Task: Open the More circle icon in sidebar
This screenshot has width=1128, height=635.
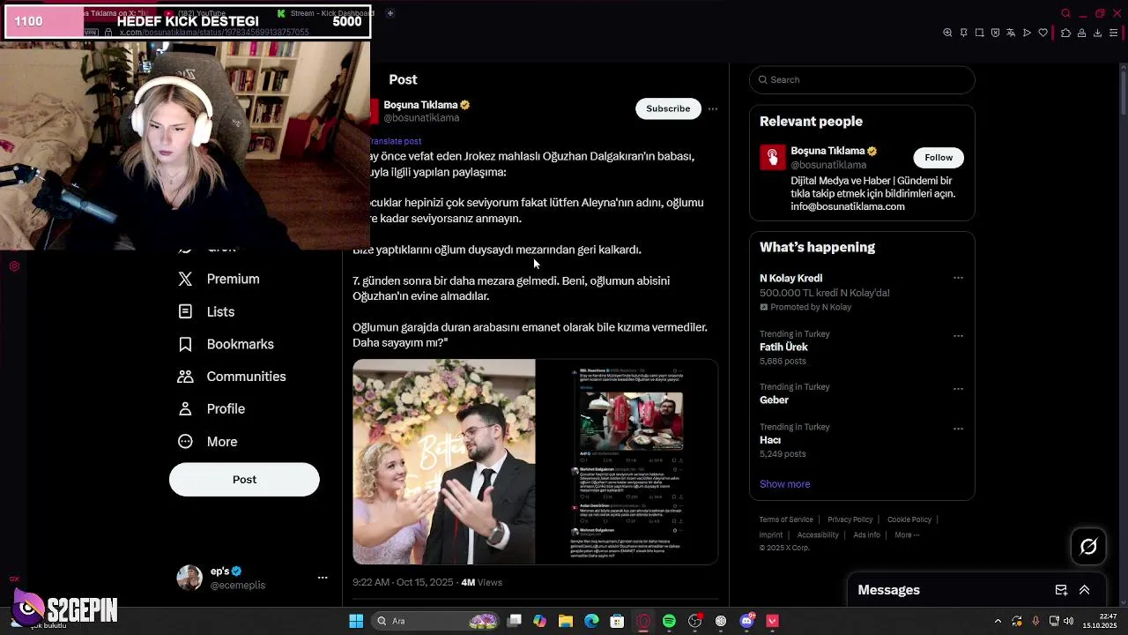Action: [x=185, y=441]
